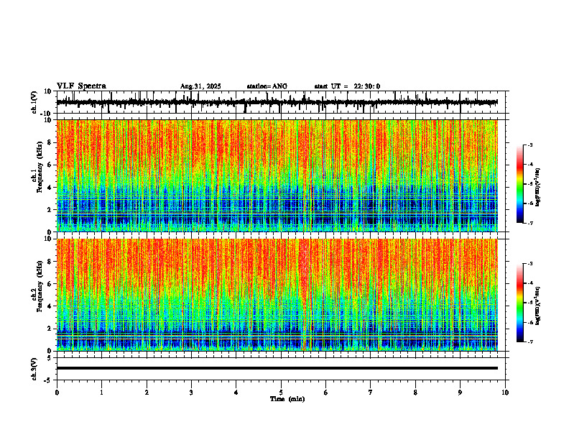Click time axis tick label "5"
569x440 pixels.
point(281,393)
